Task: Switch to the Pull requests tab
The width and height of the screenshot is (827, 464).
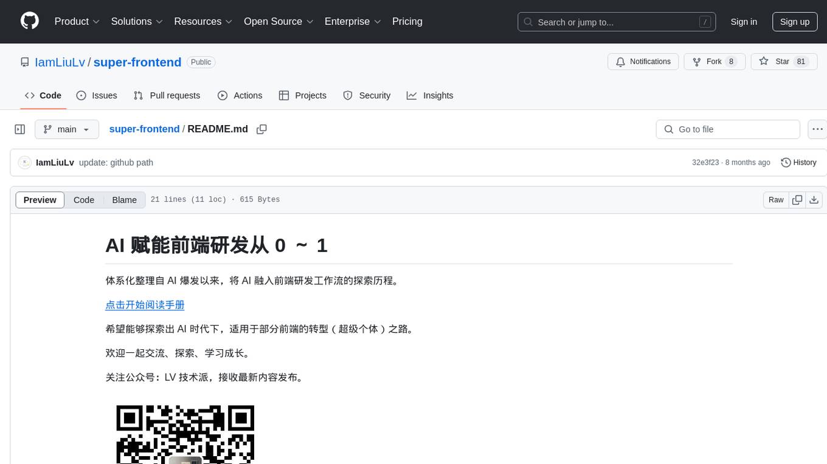Action: 167,95
